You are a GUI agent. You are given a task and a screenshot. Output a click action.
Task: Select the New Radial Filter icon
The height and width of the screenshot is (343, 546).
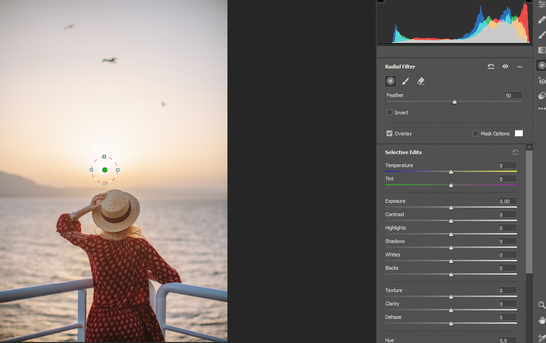coord(390,81)
